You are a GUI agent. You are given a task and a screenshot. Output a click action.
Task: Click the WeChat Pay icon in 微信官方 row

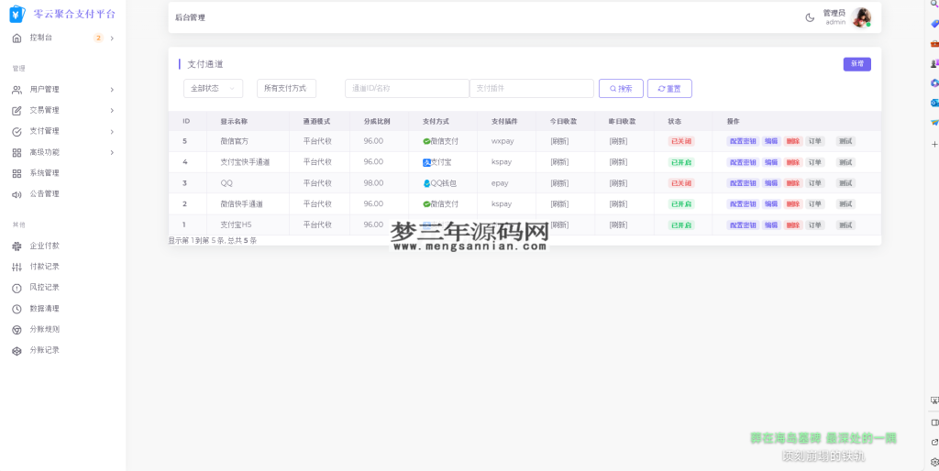tap(426, 141)
